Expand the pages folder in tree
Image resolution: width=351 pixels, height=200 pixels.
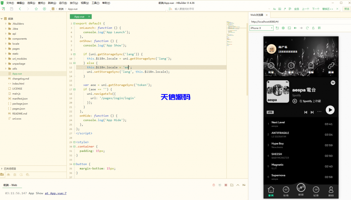click(6, 49)
